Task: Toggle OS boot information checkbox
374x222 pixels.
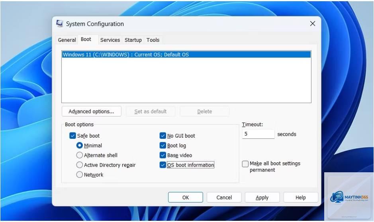Action: point(163,165)
